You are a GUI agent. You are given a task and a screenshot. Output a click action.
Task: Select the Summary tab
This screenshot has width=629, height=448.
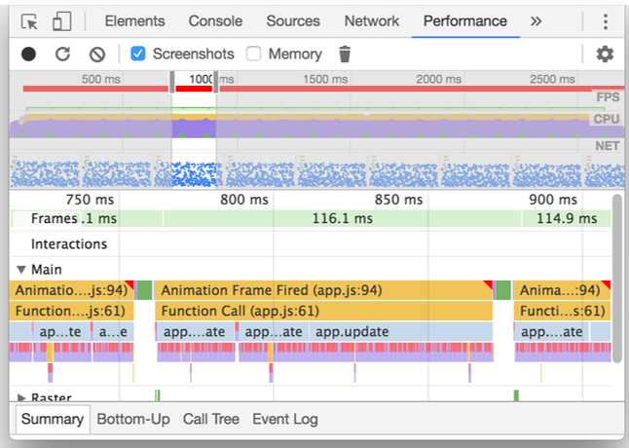53,419
